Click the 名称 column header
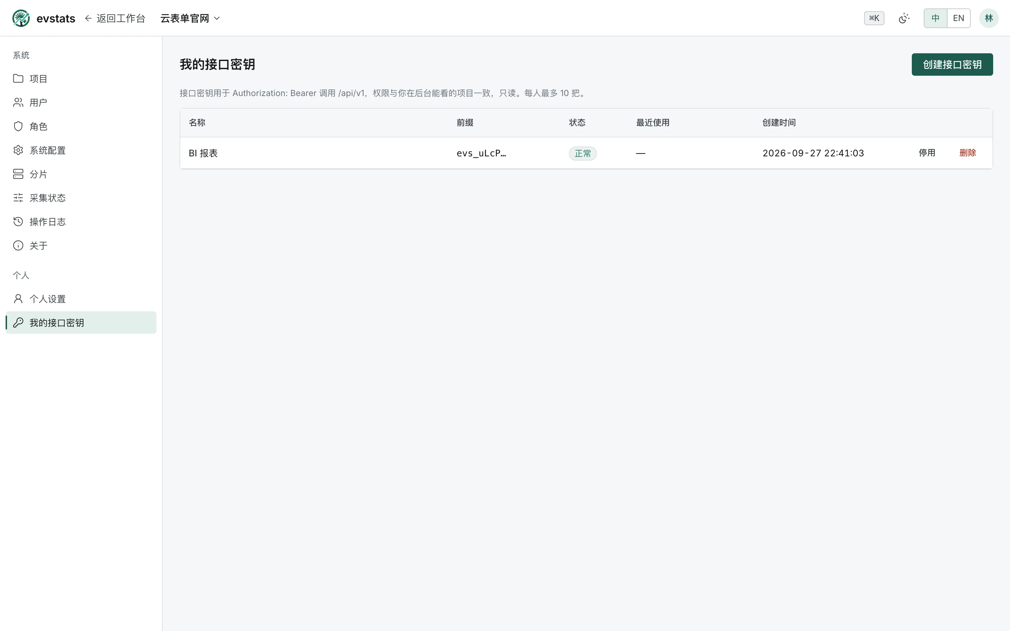Viewport: 1010px width, 631px height. coord(197,122)
